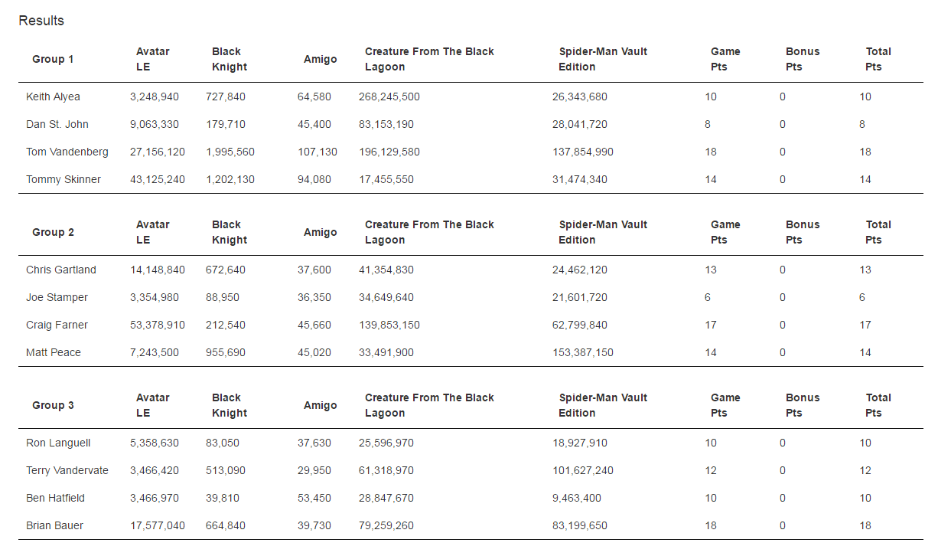Click Group 1's Avatar LE column header
Image resolution: width=938 pixels, height=556 pixels.
click(152, 60)
